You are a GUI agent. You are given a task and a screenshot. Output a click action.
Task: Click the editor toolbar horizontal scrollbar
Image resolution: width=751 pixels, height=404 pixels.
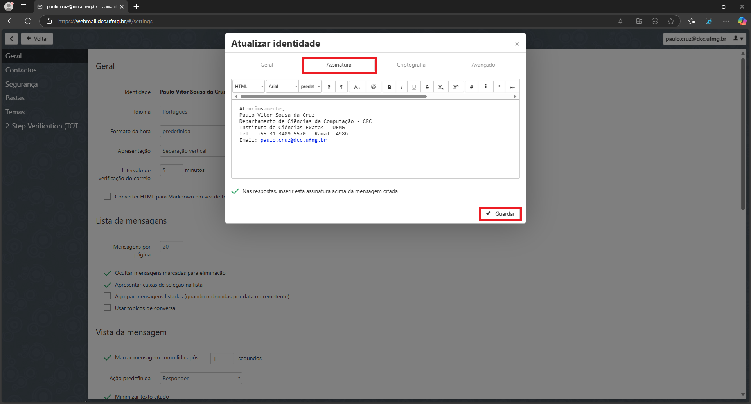click(333, 96)
